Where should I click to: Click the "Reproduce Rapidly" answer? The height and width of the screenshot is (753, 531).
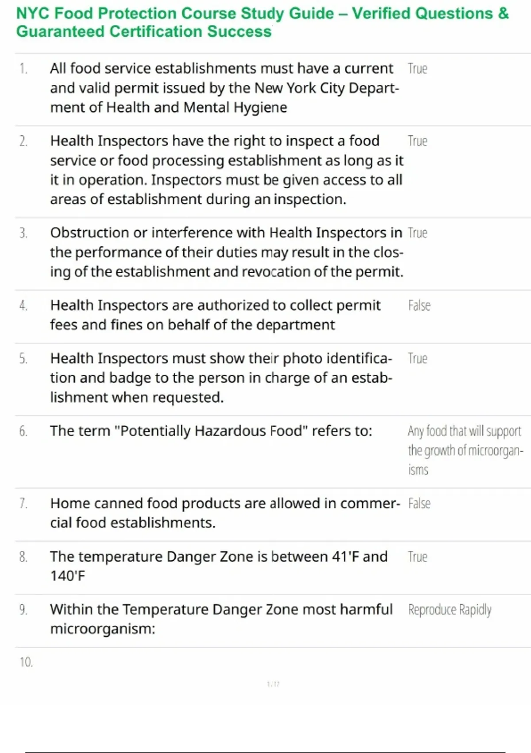450,610
